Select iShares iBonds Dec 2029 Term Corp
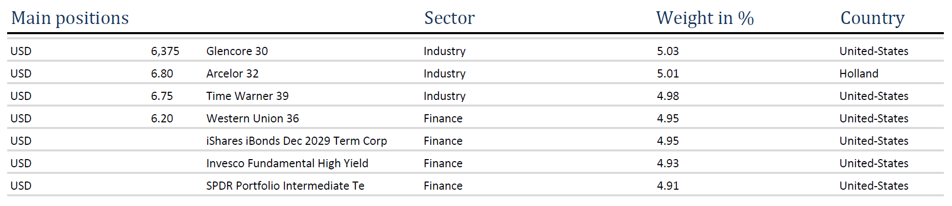 tap(297, 141)
